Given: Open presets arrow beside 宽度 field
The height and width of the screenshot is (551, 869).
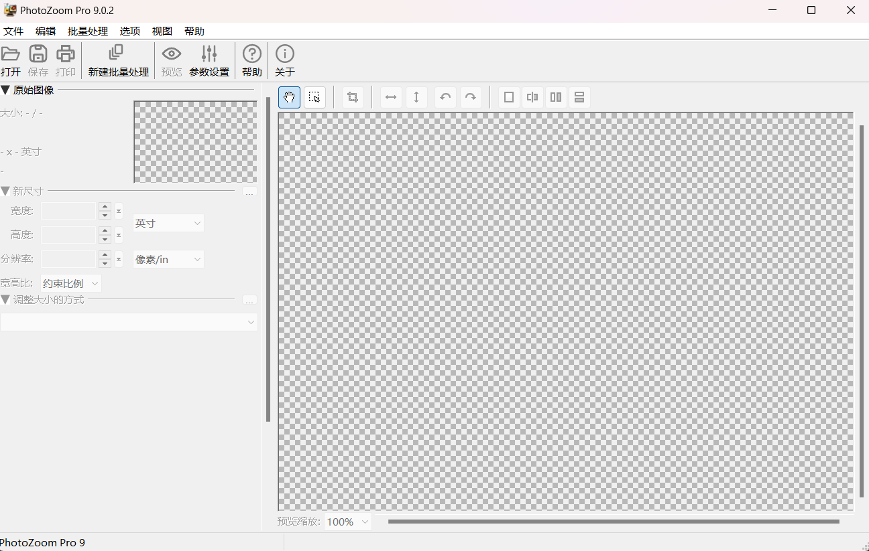Looking at the screenshot, I should click(x=119, y=211).
